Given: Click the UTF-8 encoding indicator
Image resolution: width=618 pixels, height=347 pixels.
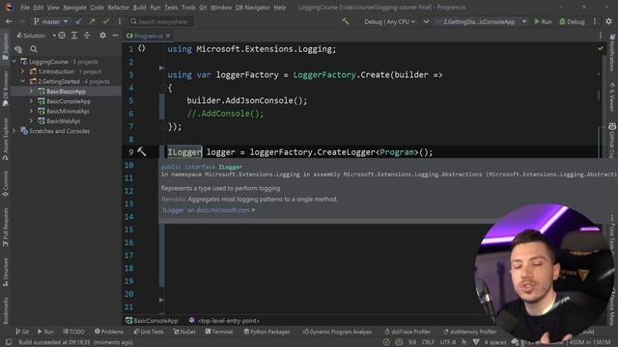Looking at the screenshot, I should pyautogui.click(x=447, y=342).
